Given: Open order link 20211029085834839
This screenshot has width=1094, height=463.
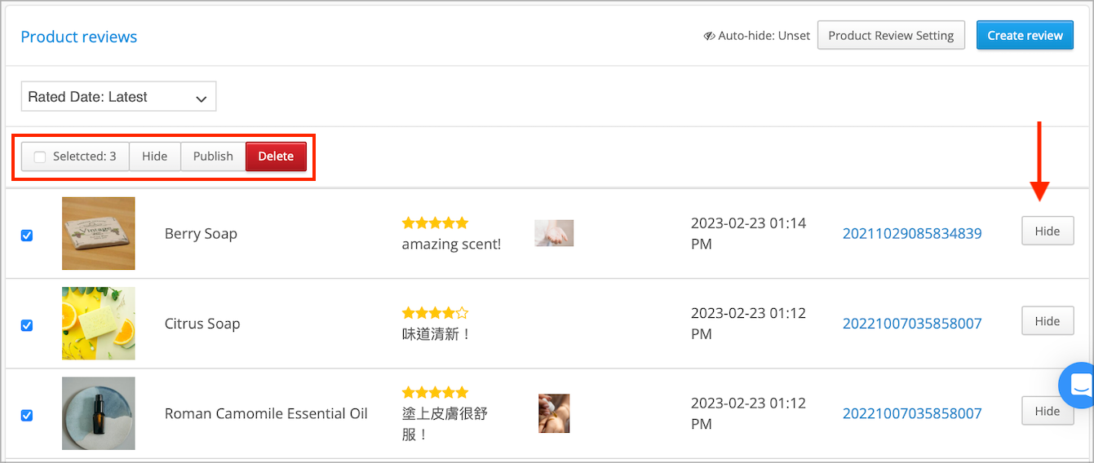Looking at the screenshot, I should tap(912, 234).
